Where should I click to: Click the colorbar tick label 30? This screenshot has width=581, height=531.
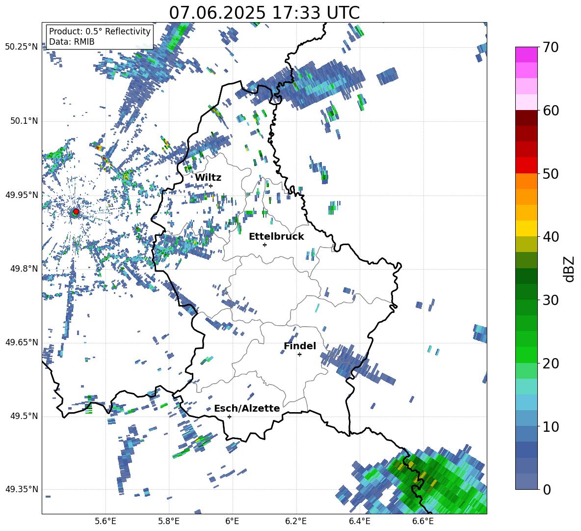pyautogui.click(x=550, y=300)
